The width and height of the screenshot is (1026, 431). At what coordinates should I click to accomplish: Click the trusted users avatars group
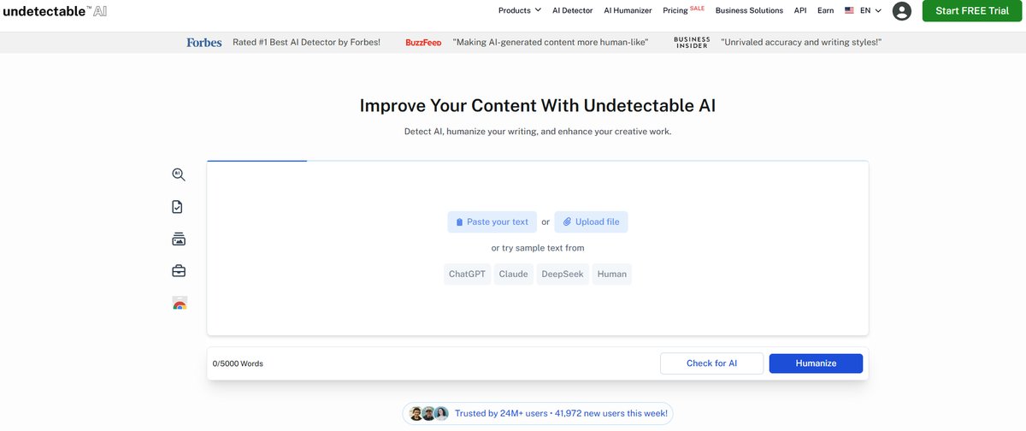point(428,413)
